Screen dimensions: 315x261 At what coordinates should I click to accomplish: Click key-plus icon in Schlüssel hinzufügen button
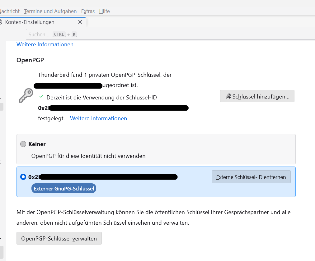pos(228,96)
